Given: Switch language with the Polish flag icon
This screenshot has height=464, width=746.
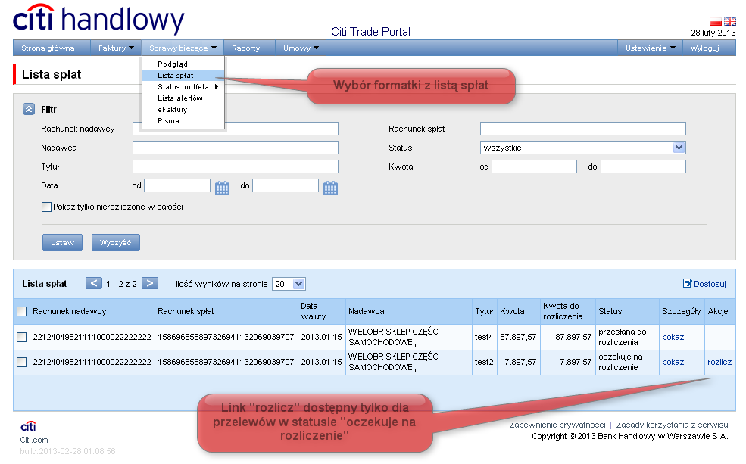Looking at the screenshot, I should point(716,22).
